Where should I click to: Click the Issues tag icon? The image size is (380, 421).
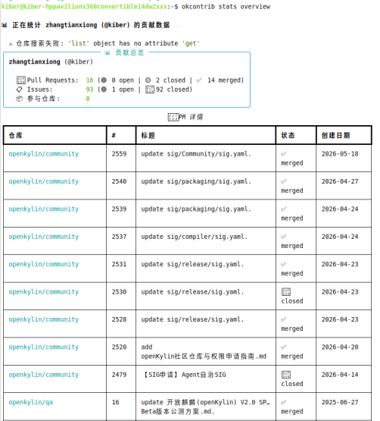point(19,90)
